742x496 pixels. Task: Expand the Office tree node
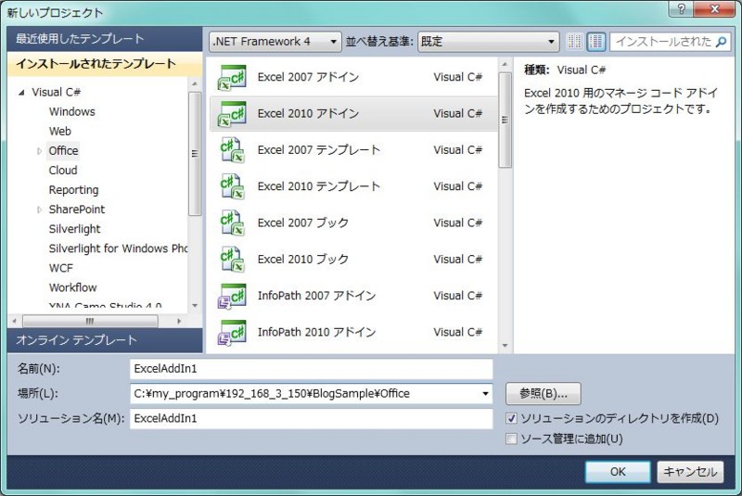tap(39, 151)
